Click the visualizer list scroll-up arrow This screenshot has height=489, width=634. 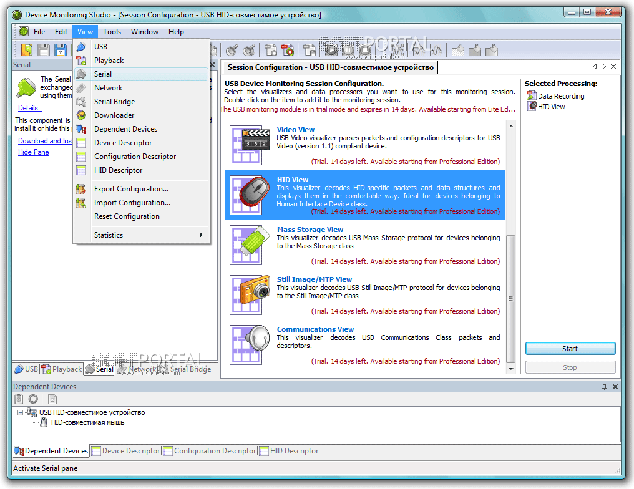[x=511, y=126]
